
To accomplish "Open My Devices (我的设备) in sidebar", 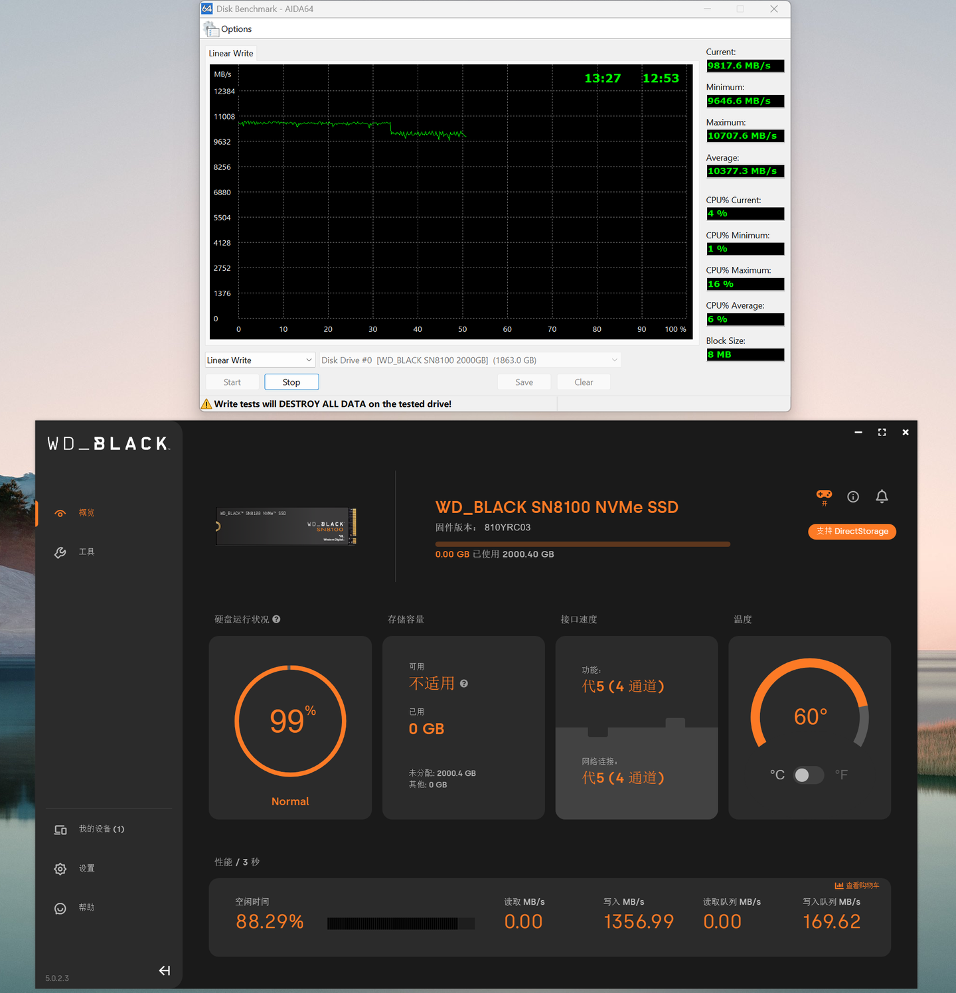I will (102, 829).
